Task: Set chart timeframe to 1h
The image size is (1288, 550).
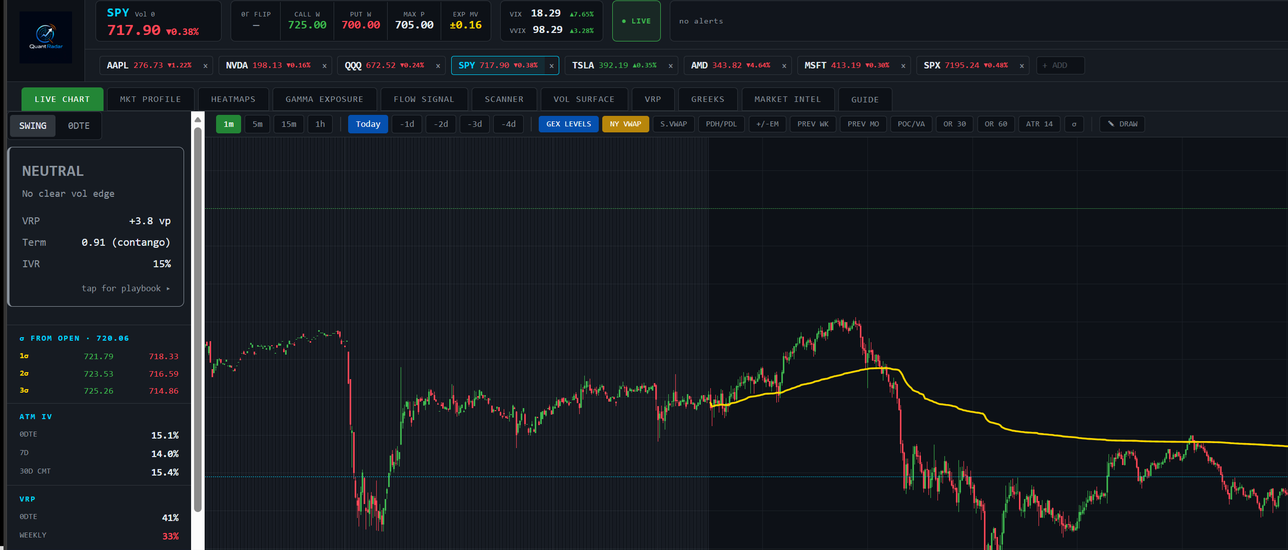Action: click(320, 124)
